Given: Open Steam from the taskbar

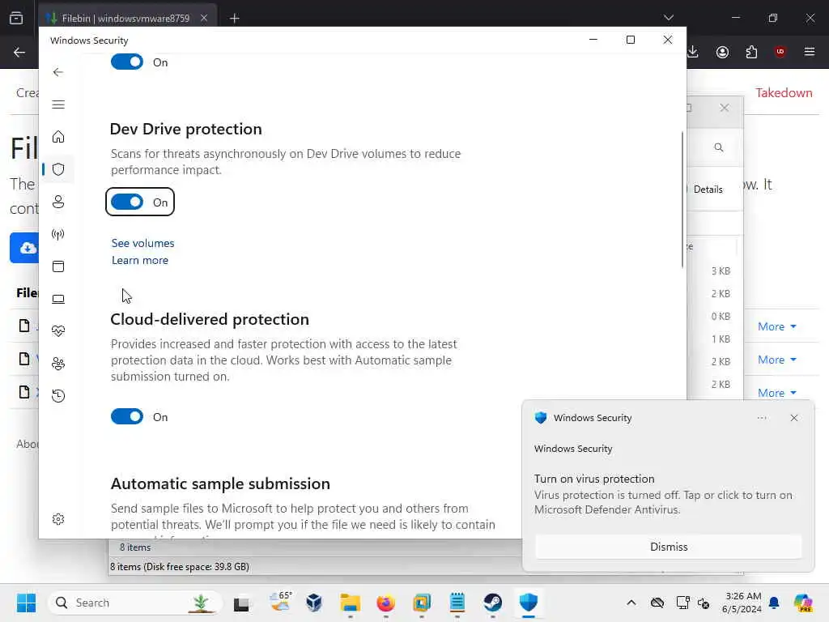Looking at the screenshot, I should (x=493, y=603).
